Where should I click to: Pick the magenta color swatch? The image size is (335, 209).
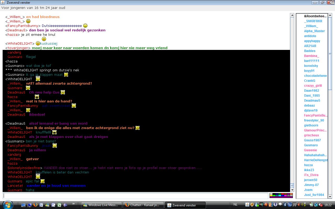click(x=286, y=195)
